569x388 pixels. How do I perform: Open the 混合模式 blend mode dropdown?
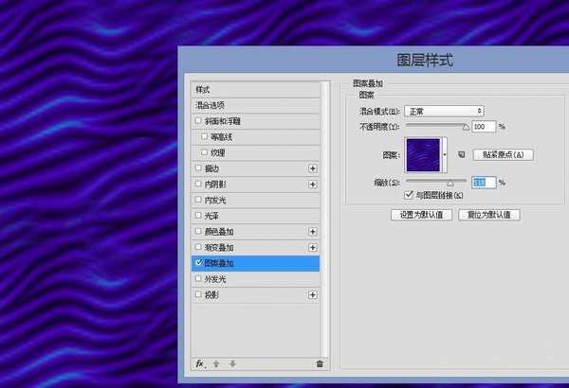coord(445,111)
